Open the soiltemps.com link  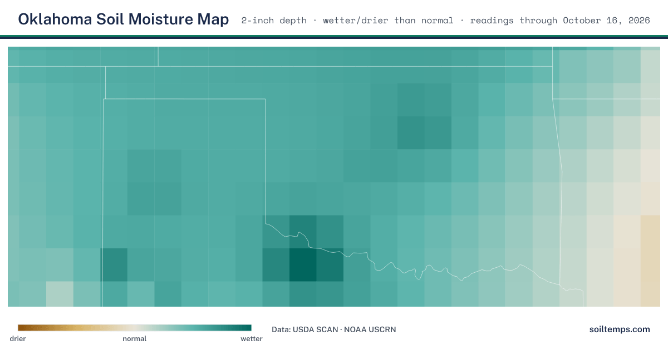pyautogui.click(x=620, y=329)
